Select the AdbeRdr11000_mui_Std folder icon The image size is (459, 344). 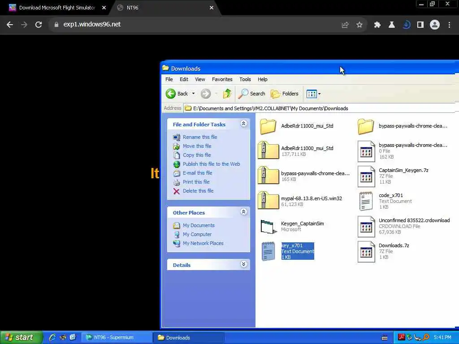click(268, 126)
